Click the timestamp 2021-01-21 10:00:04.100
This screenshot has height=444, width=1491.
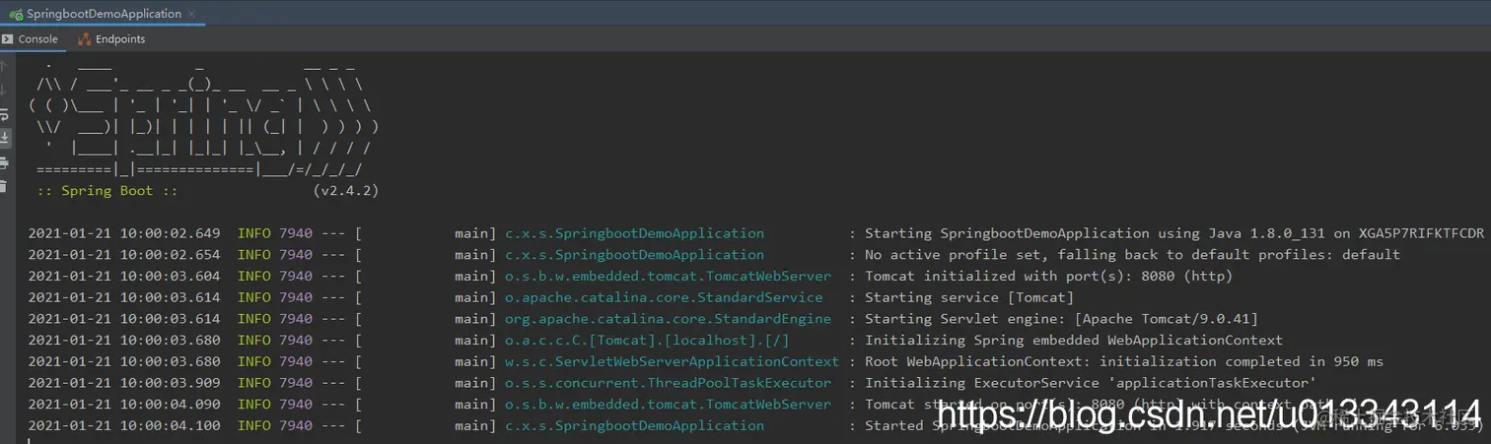click(124, 425)
